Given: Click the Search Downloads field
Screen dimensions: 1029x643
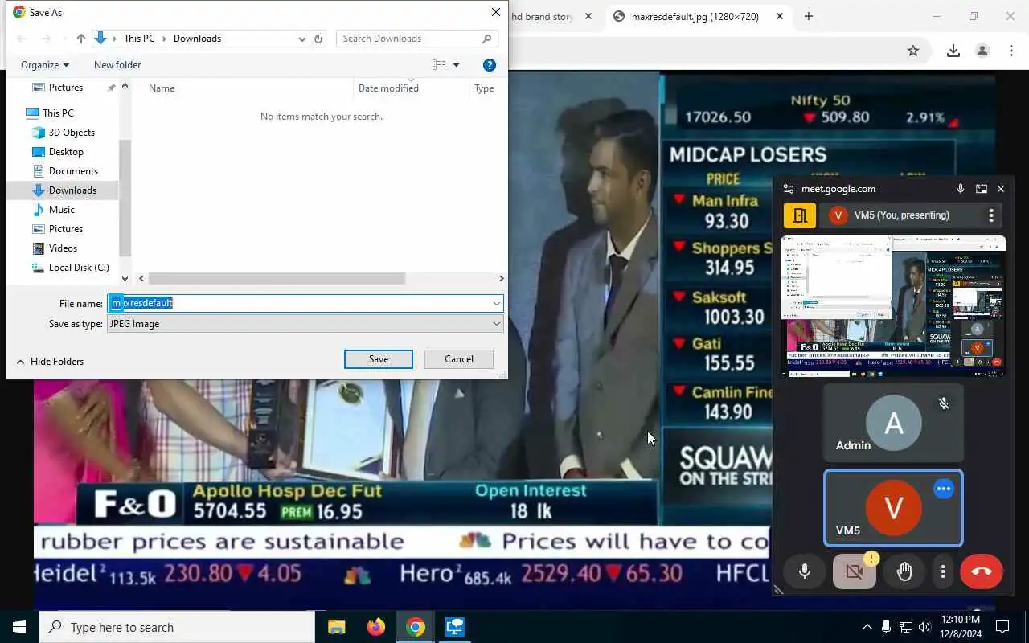Looking at the screenshot, I should pyautogui.click(x=416, y=39).
